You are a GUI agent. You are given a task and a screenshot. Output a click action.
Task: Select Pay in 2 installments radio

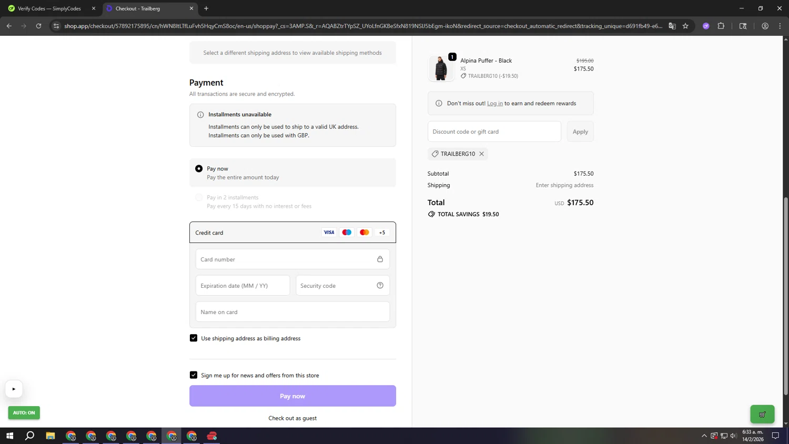pos(199,197)
